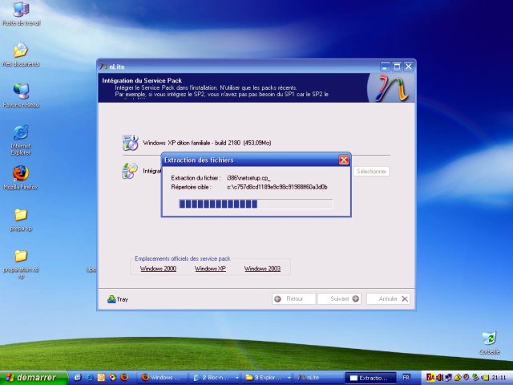
Task: Cancel nLite with Annuler button
Action: click(388, 298)
